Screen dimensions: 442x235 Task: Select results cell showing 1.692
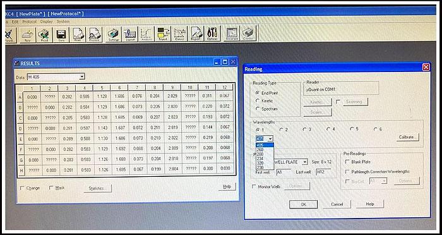(x=119, y=149)
